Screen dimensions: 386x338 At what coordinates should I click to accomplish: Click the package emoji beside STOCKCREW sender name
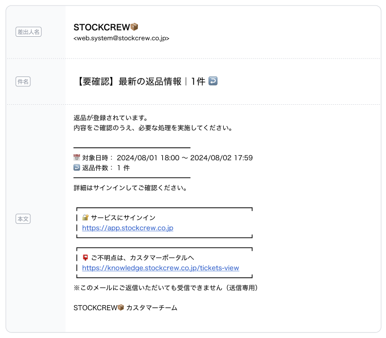pyautogui.click(x=134, y=27)
